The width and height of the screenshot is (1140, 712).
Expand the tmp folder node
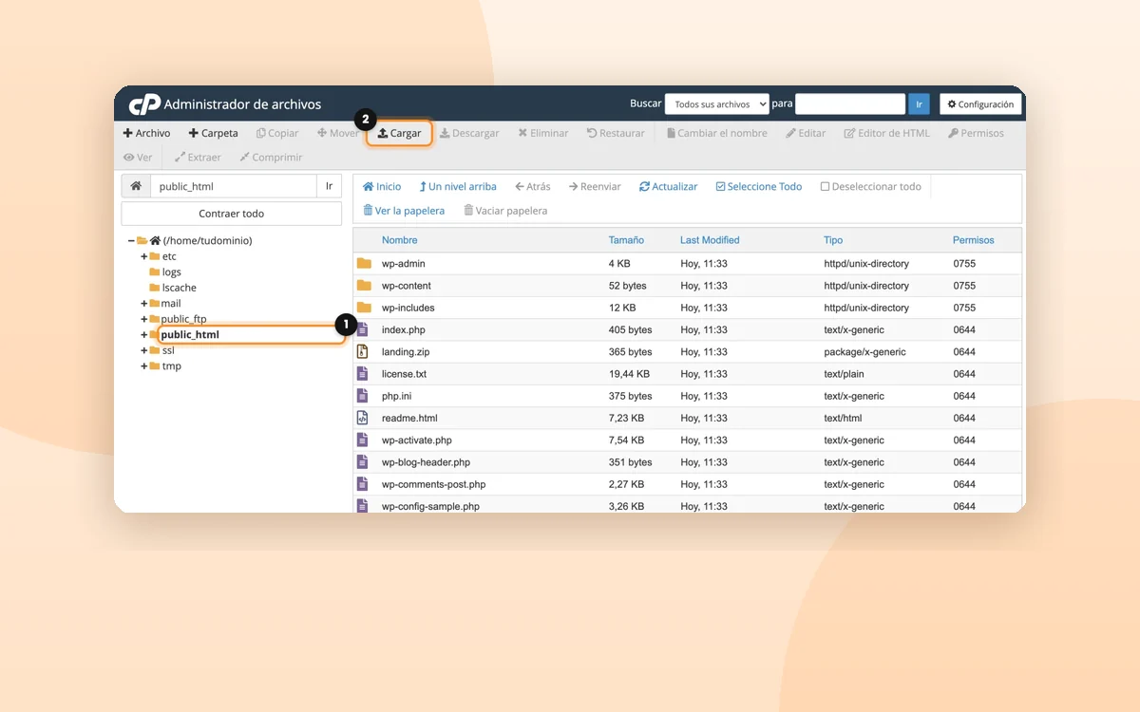click(144, 366)
